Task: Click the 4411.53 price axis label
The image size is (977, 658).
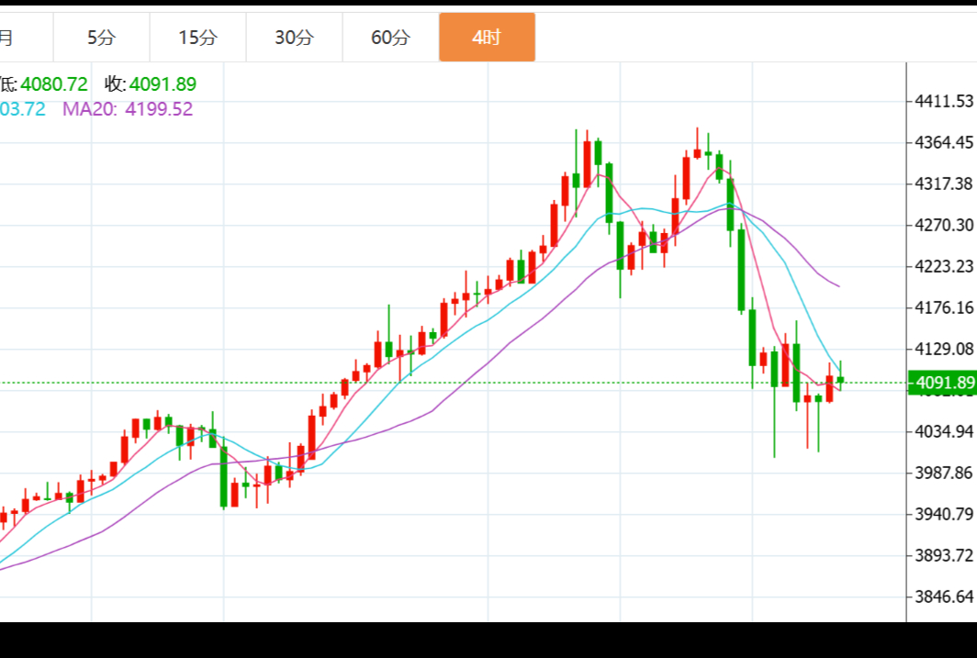Action: click(944, 101)
